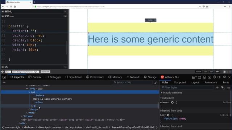Go back with the browser back arrow

click(3, 6)
